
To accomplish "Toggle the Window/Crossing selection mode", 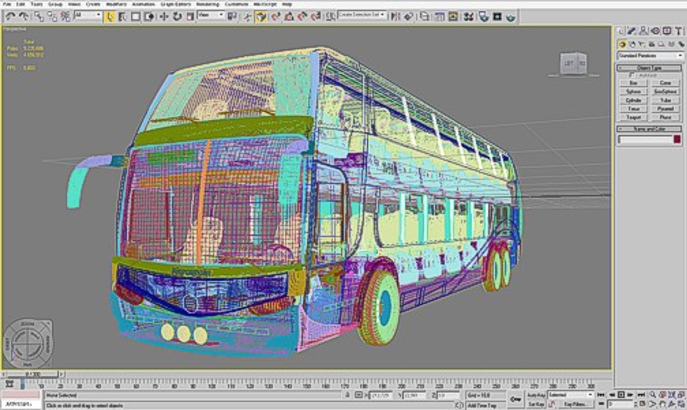I will click(x=149, y=16).
